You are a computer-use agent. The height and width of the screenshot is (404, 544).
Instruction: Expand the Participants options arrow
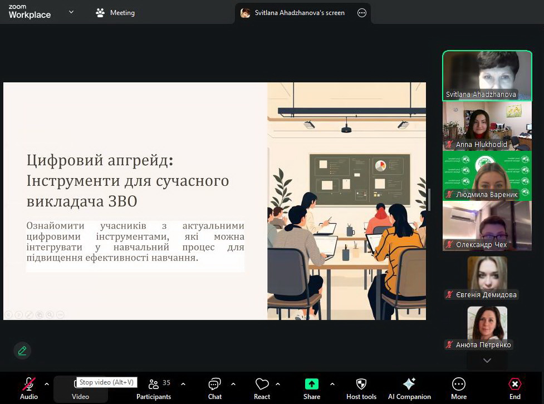tap(183, 384)
